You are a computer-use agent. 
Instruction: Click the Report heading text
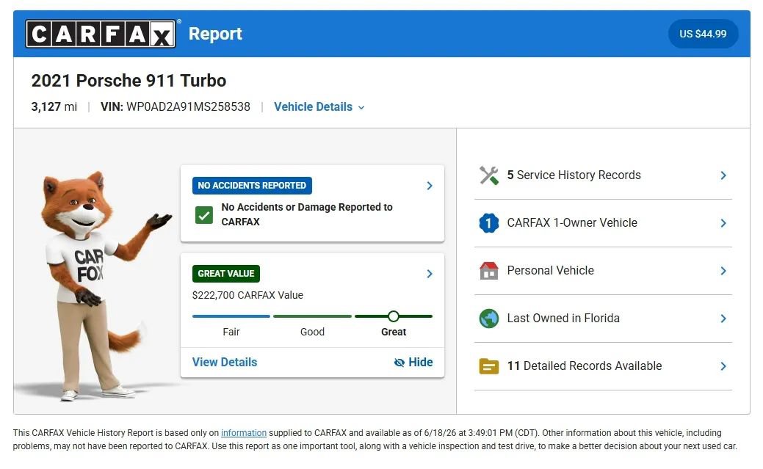click(215, 34)
